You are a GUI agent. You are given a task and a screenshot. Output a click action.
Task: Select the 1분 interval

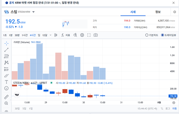pos(11,35)
